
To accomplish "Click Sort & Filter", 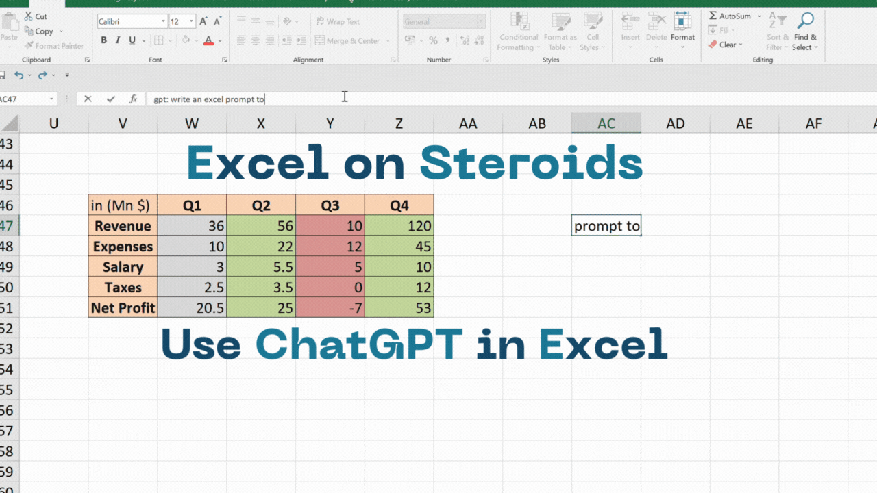I will 778,31.
